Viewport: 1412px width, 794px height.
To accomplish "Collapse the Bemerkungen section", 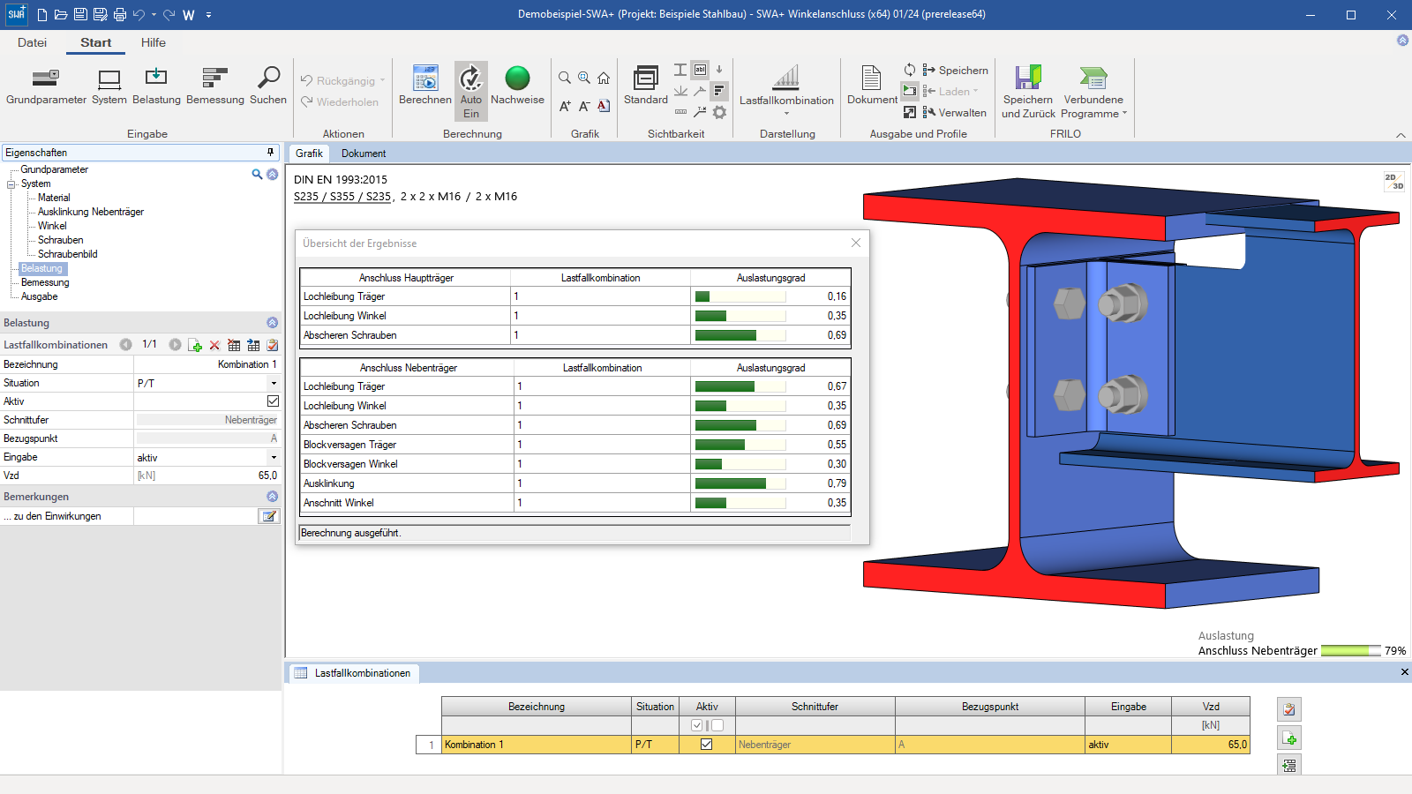I will point(272,497).
